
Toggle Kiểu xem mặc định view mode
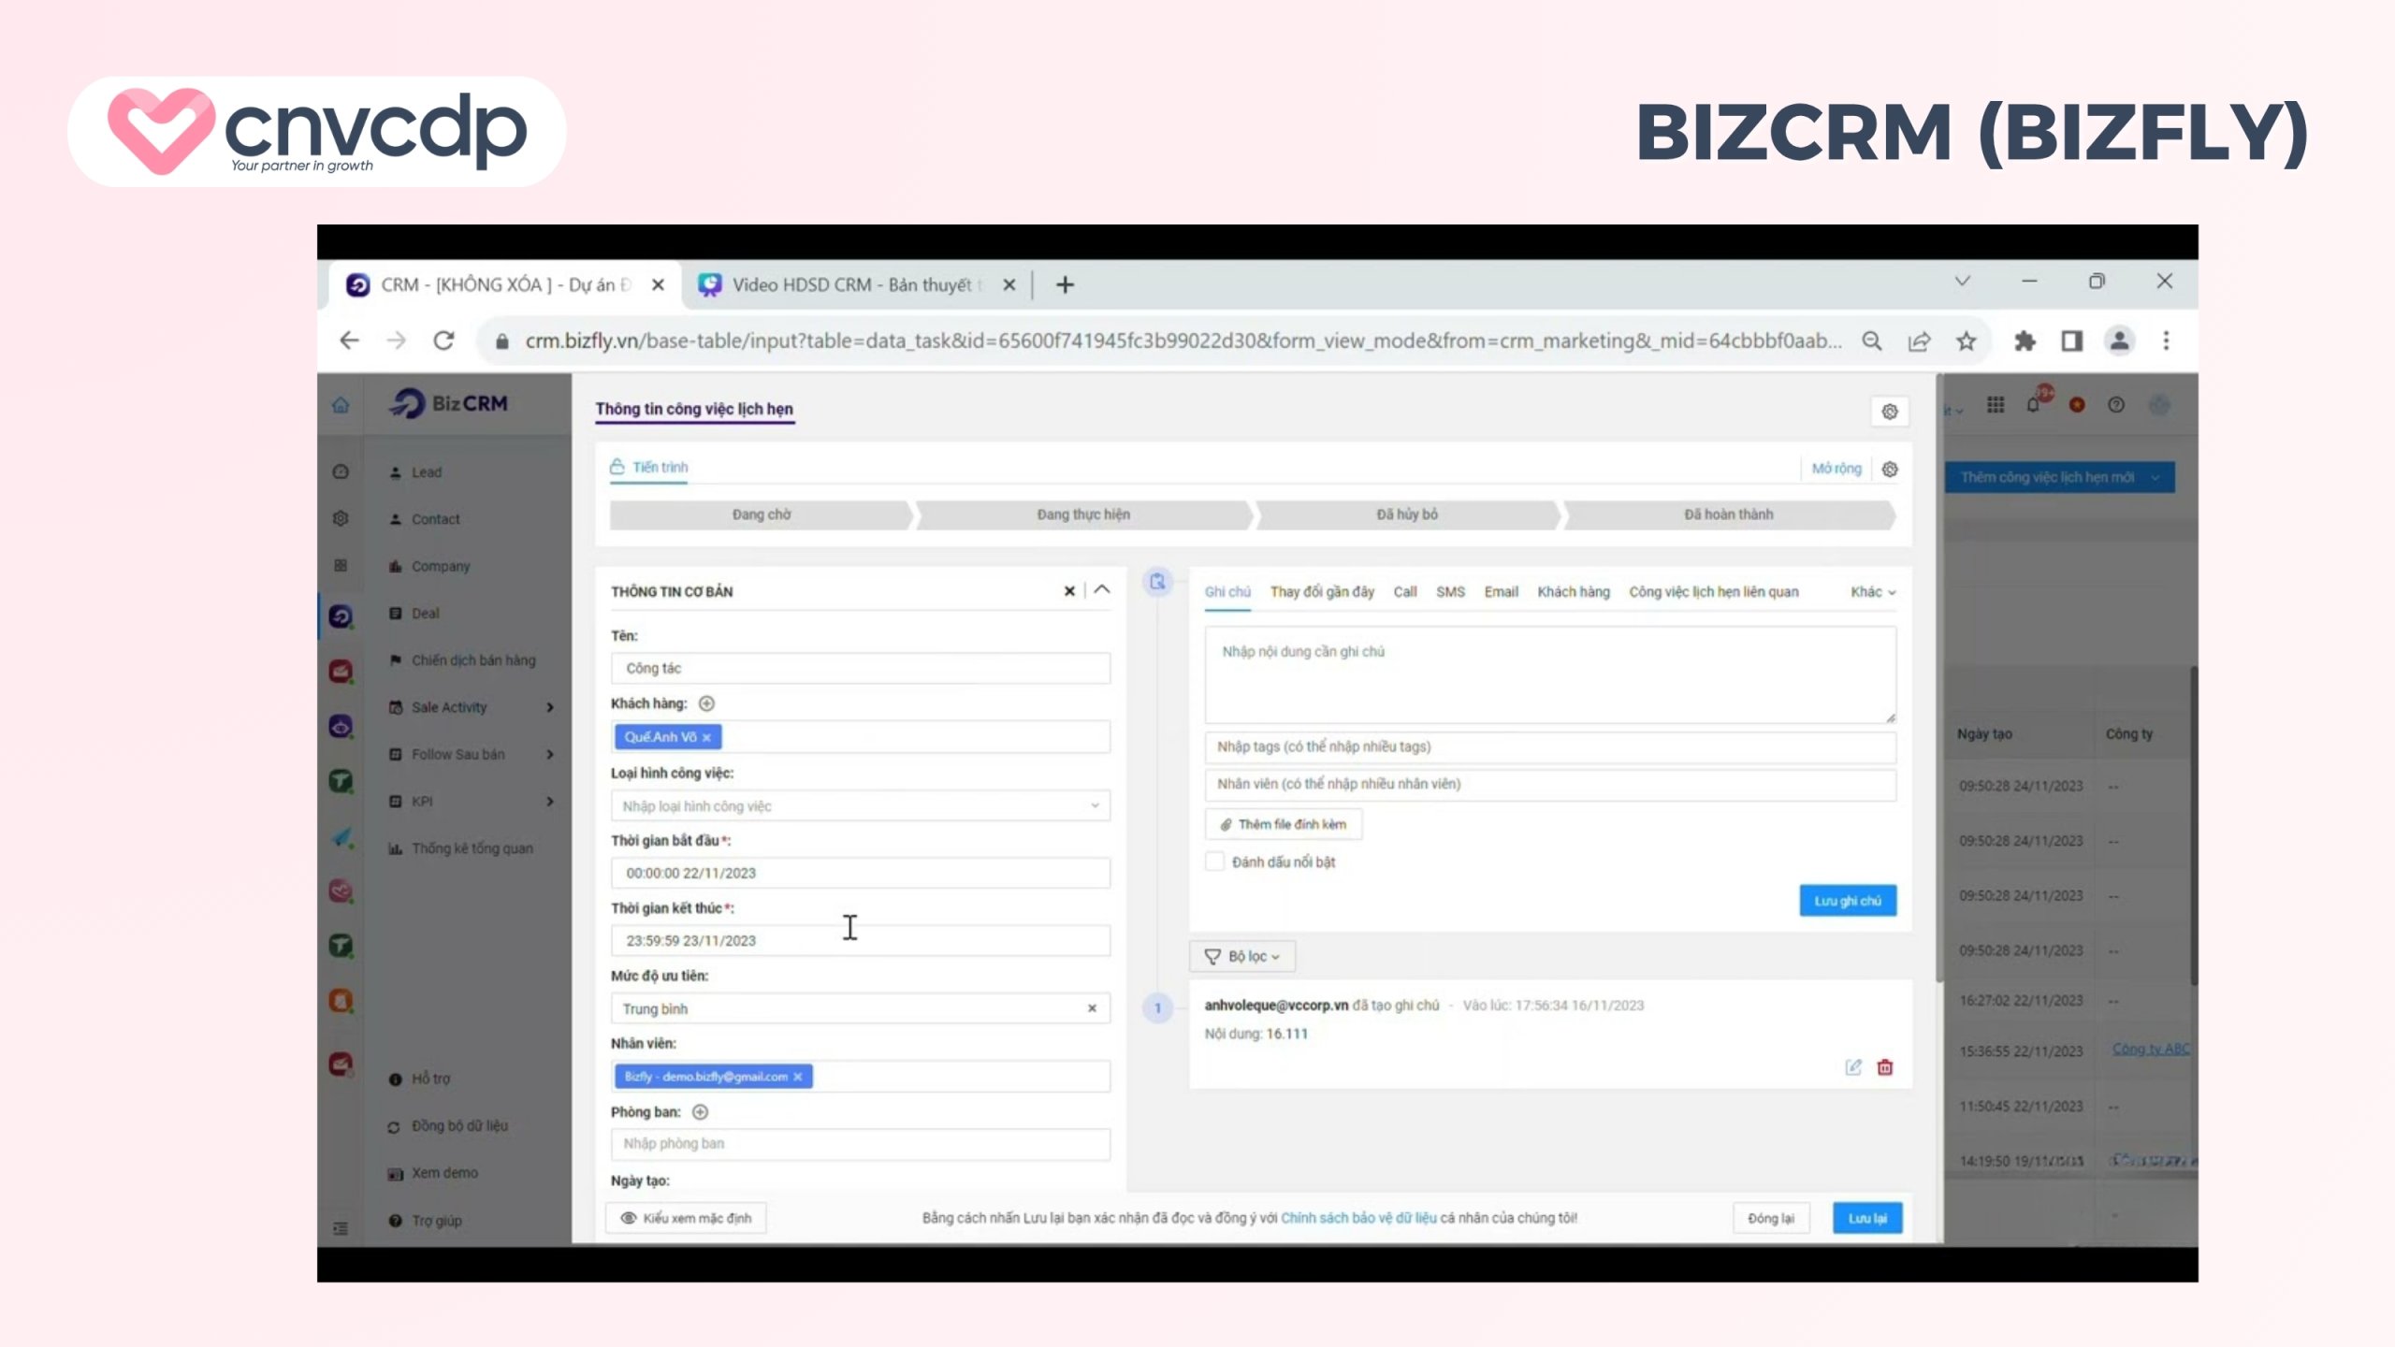point(686,1218)
